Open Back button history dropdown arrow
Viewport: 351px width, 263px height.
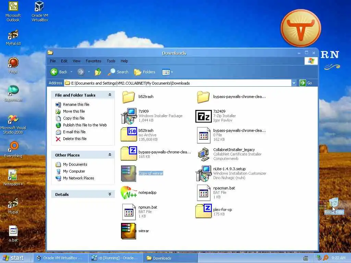pos(71,72)
